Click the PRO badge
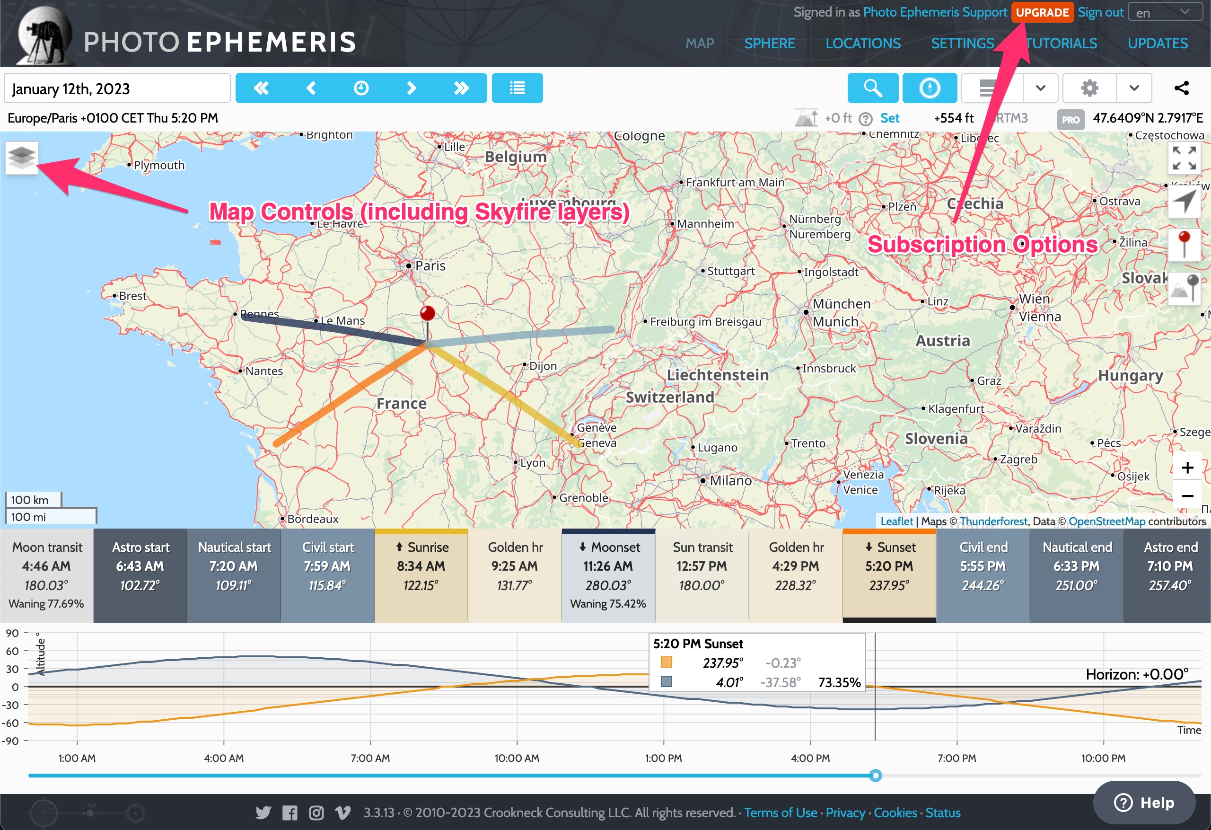Image resolution: width=1211 pixels, height=830 pixels. click(x=1071, y=119)
